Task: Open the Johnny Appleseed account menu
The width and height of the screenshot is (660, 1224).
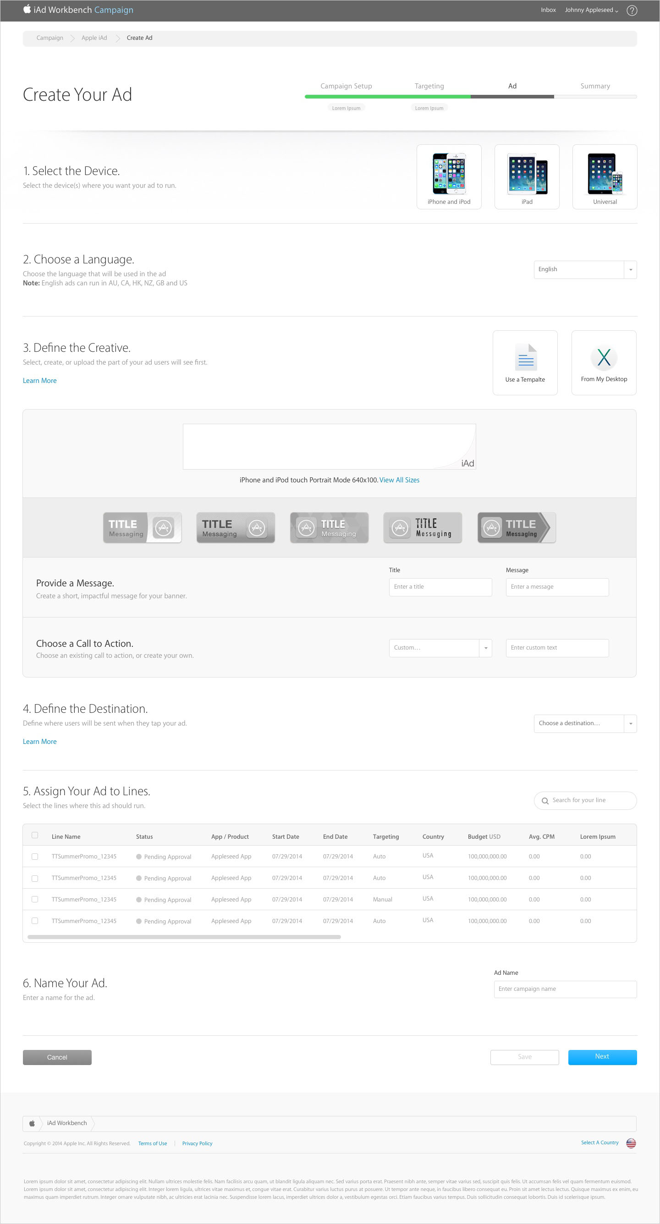Action: (x=591, y=10)
